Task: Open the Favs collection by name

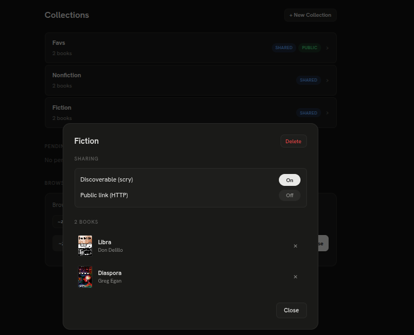Action: [x=58, y=43]
